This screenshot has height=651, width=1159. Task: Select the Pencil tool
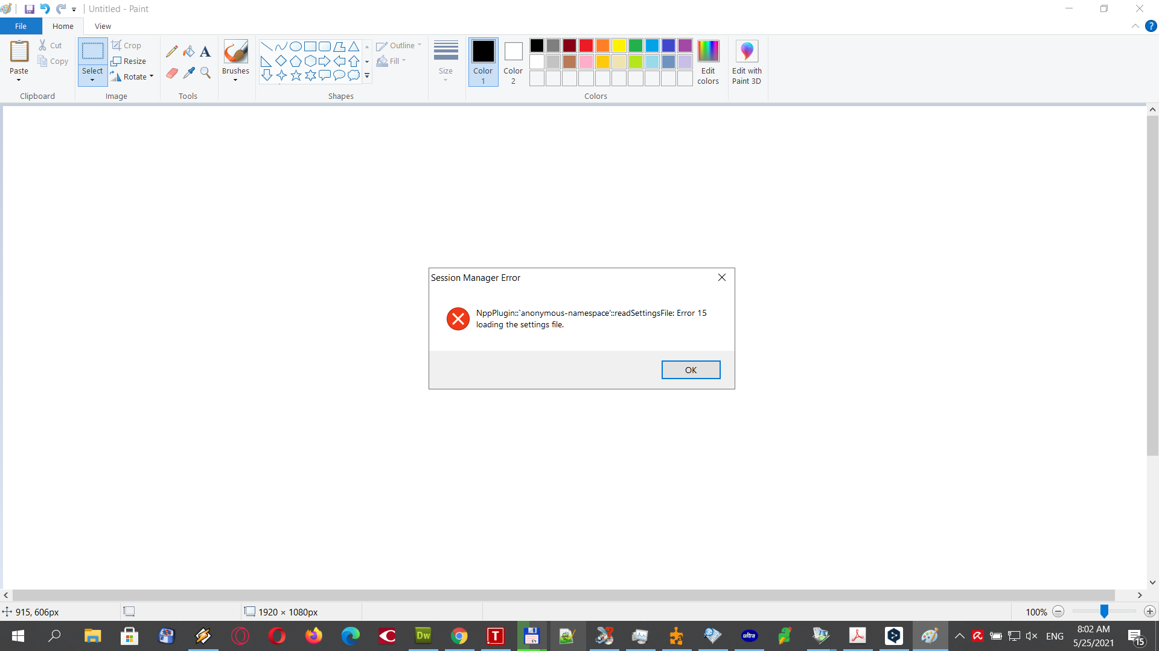click(x=172, y=51)
